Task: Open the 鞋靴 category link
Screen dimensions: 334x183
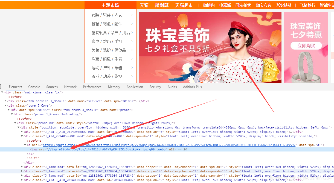Action: pos(95,24)
